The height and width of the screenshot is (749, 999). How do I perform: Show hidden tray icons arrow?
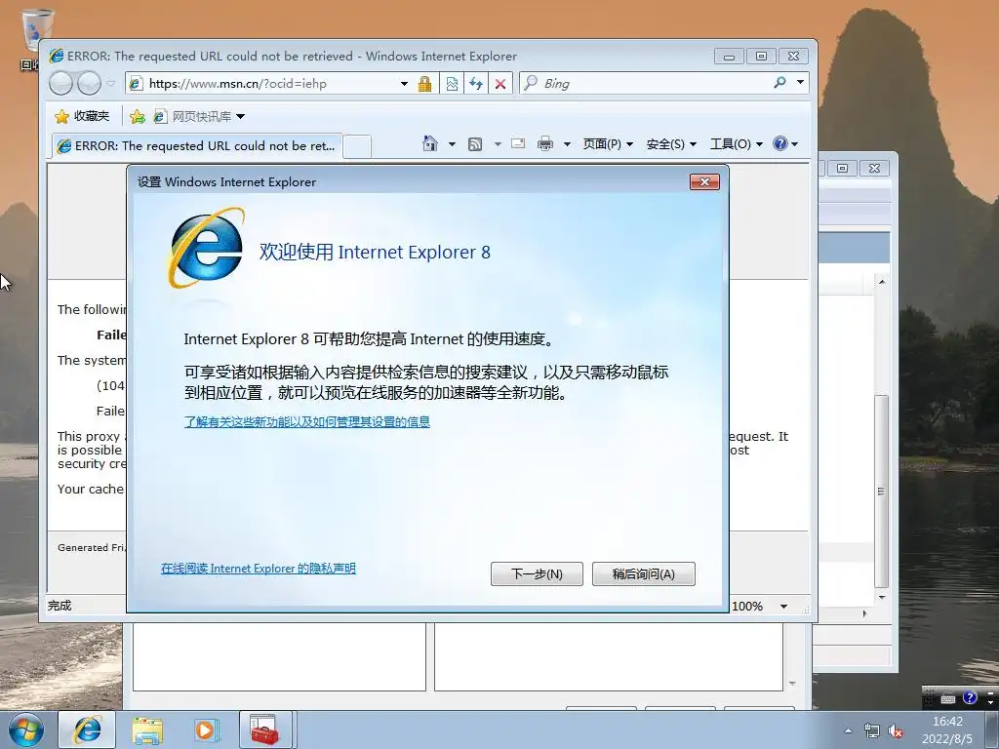[848, 730]
